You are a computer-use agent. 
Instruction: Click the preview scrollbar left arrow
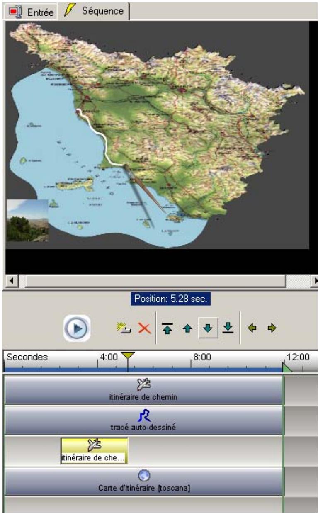point(12,281)
